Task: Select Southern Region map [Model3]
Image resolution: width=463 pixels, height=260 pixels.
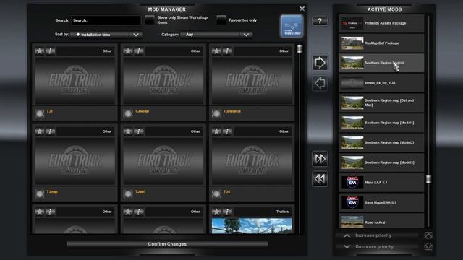Action: click(x=381, y=162)
